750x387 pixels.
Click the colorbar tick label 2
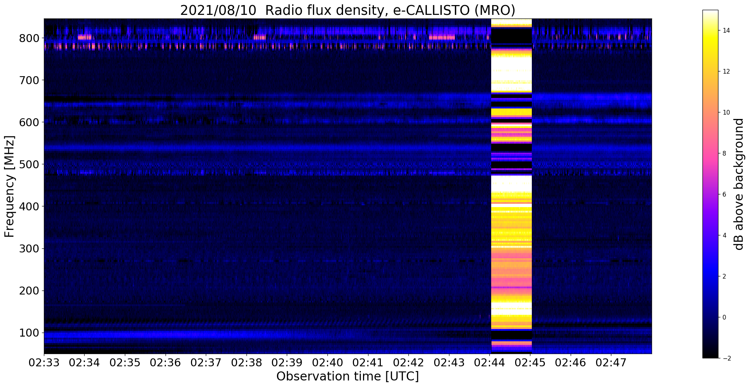pyautogui.click(x=725, y=276)
